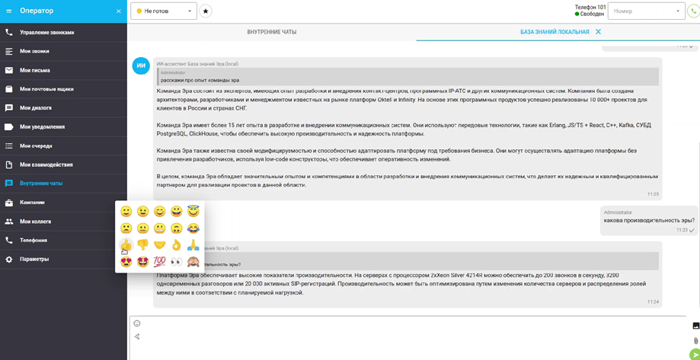The image size is (700, 360).
Task: Attach a file with the paperclip icon
Action: (x=695, y=340)
